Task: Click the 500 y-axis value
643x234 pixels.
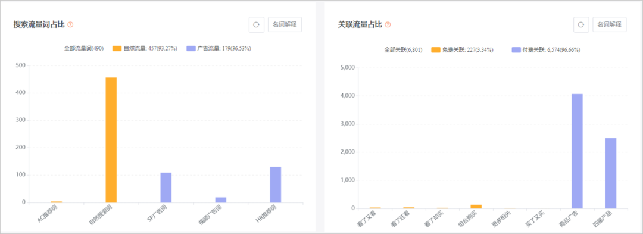Action: [x=21, y=65]
